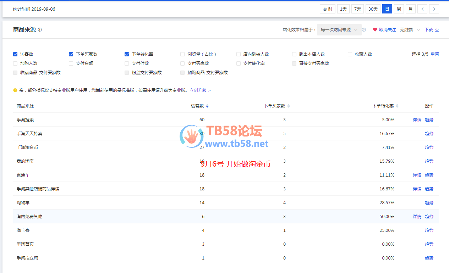
Task: Expand the 无线端 device dropdown
Action: (x=410, y=30)
